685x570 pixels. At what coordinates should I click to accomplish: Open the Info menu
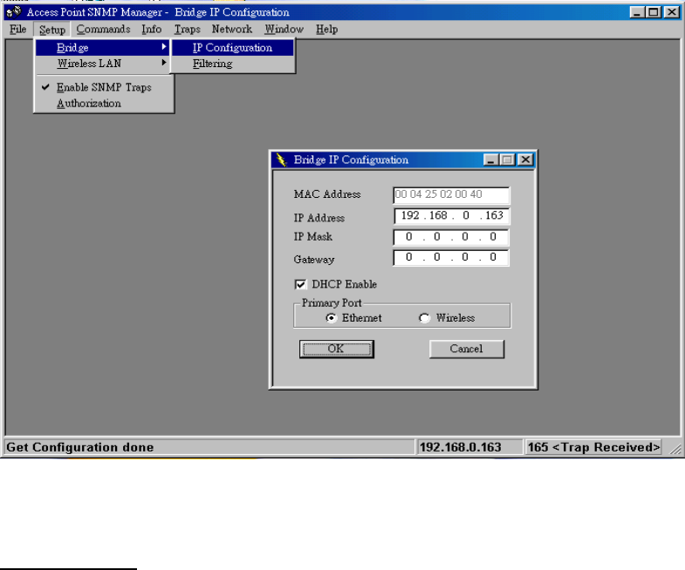152,30
